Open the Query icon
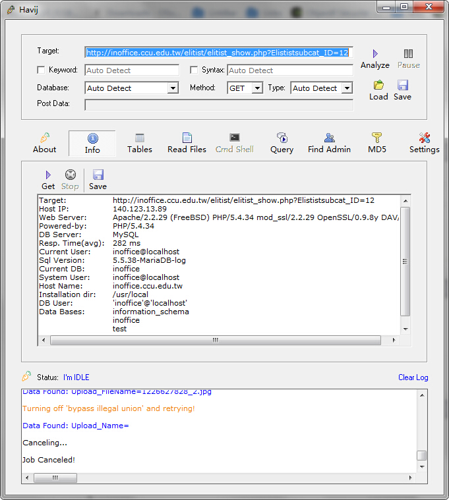This screenshot has width=449, height=500. click(282, 138)
